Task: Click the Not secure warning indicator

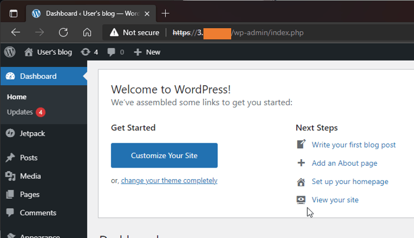Action: (134, 32)
